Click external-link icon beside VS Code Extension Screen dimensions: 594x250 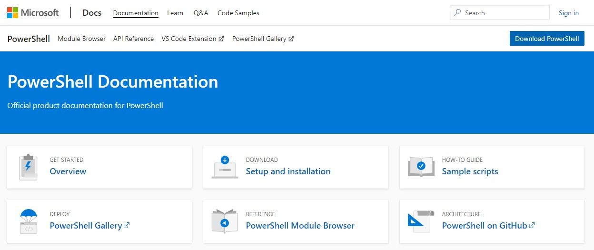221,39
